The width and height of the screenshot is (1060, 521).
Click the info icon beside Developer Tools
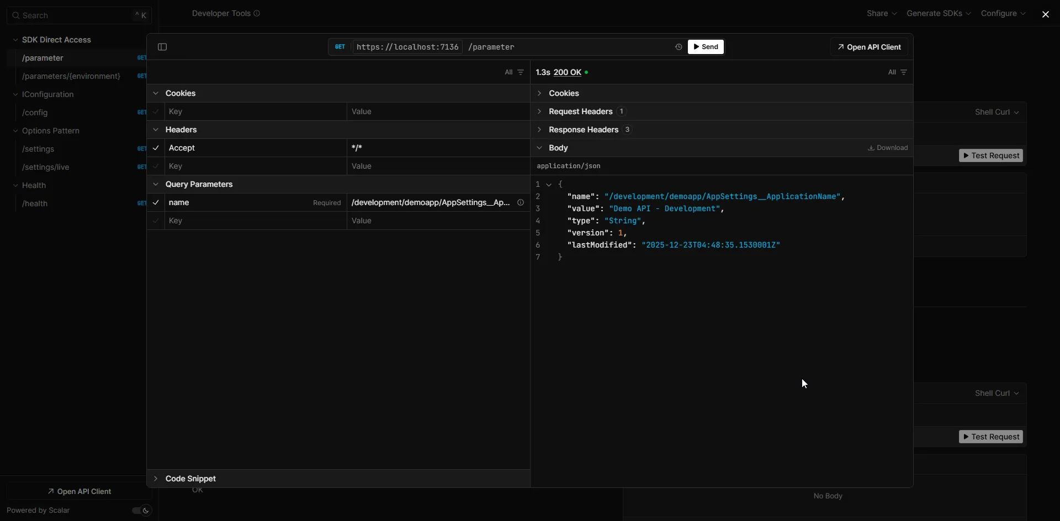257,13
